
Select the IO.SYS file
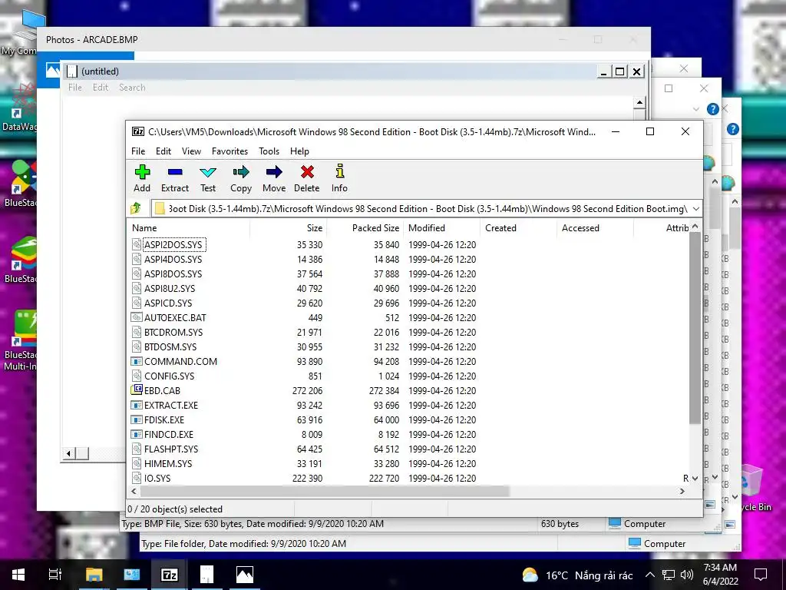(x=157, y=478)
